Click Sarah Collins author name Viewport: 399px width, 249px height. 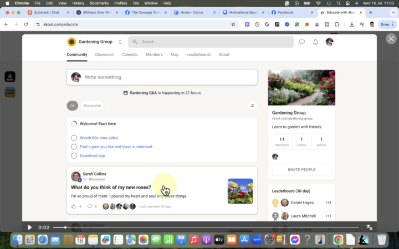pyautogui.click(x=94, y=174)
